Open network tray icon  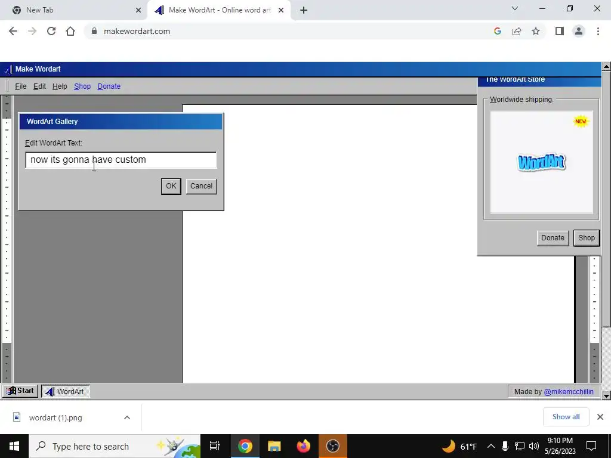click(520, 446)
